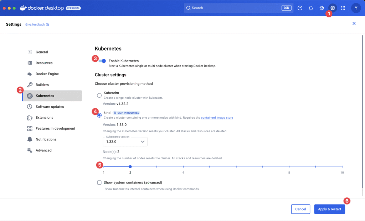365x221 pixels.
Task: Switch to the Builders section
Action: tap(52, 85)
